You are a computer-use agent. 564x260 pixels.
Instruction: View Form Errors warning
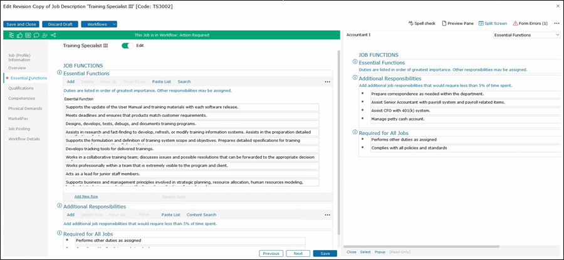pos(530,23)
